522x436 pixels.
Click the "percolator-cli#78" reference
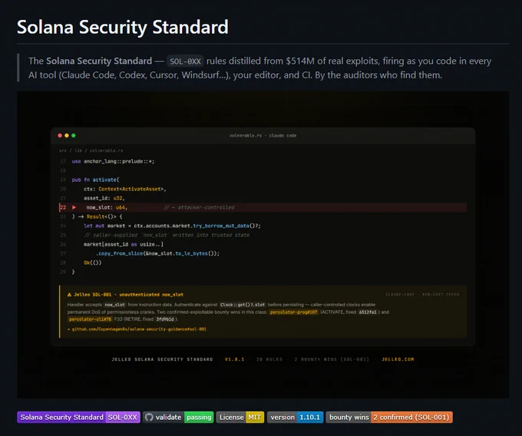click(90, 319)
